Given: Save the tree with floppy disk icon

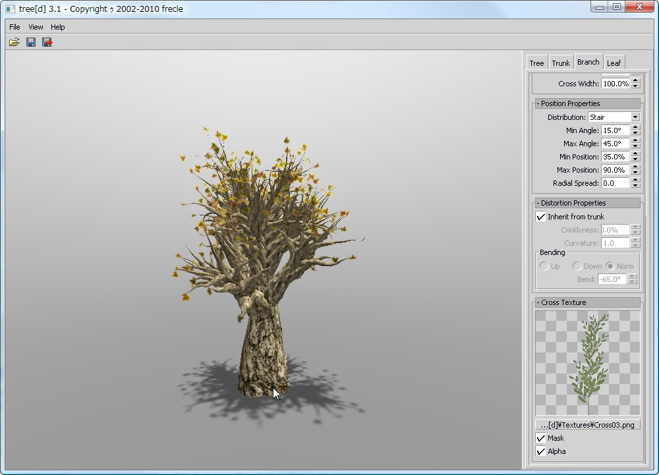Looking at the screenshot, I should tap(30, 42).
